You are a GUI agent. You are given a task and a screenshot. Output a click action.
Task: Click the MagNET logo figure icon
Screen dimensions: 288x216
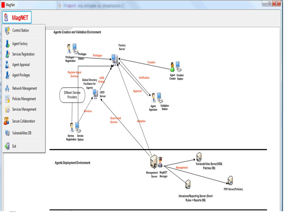[x=6, y=17]
